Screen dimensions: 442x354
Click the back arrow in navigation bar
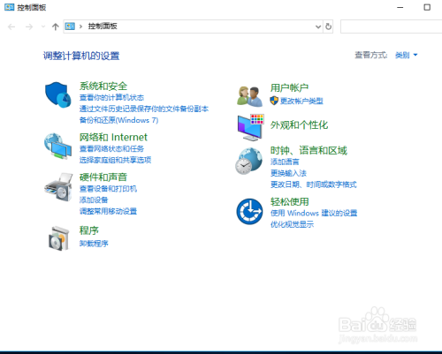[11, 26]
